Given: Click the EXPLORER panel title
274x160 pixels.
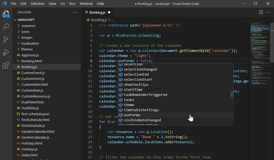Looking at the screenshot, I should pos(24,12).
